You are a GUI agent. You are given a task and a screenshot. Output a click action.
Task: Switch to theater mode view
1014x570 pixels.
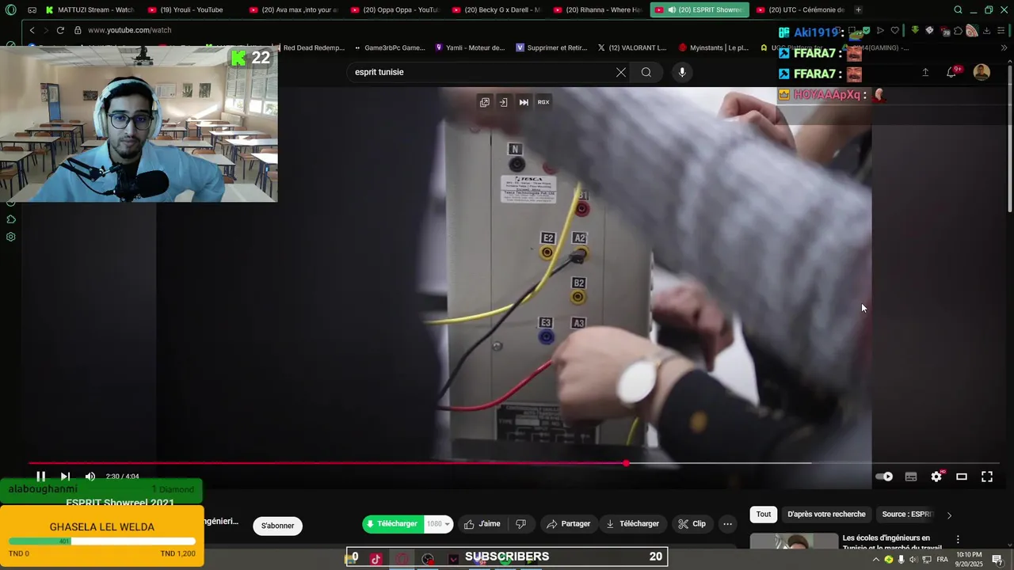[x=962, y=477]
